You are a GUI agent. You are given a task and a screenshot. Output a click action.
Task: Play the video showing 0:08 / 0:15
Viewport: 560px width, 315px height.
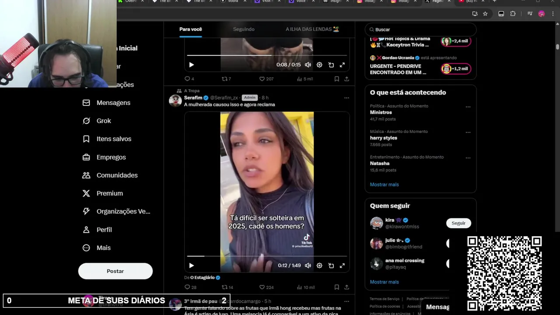click(x=191, y=65)
